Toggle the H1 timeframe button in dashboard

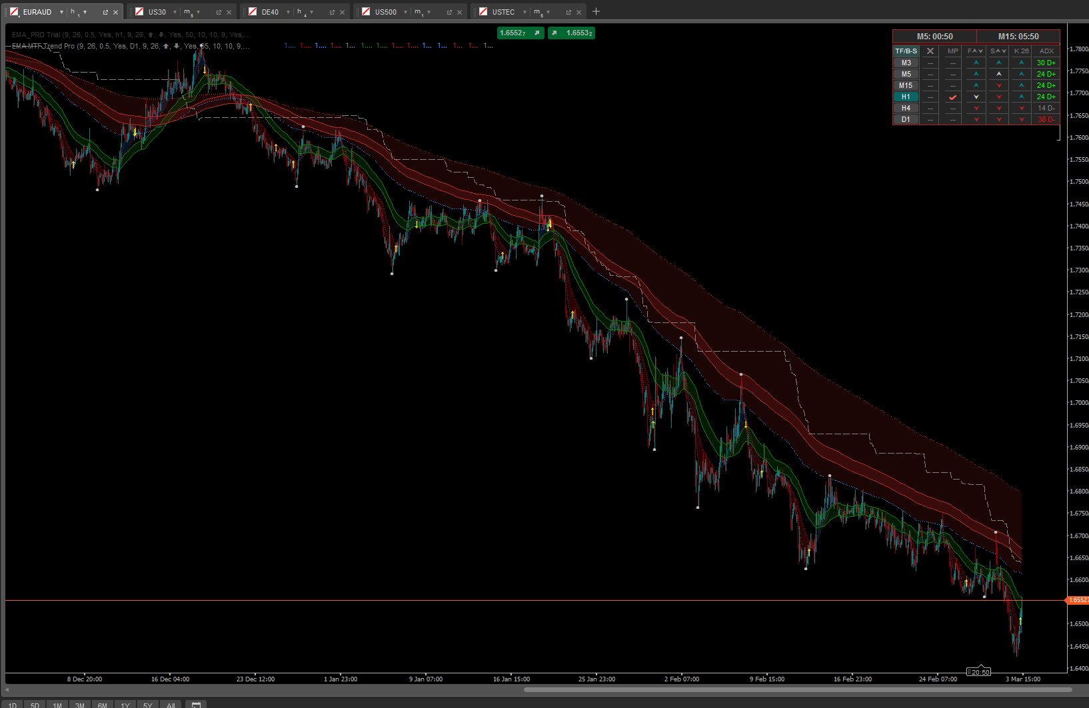pos(906,97)
